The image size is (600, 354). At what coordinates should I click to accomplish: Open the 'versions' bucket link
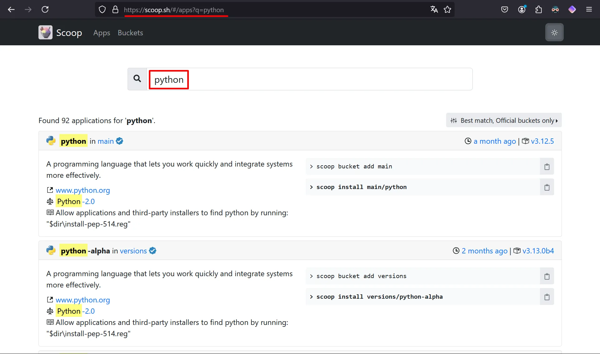(133, 251)
